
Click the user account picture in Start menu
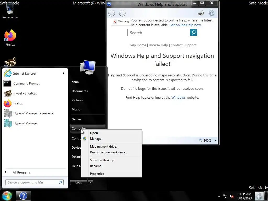(x=88, y=67)
